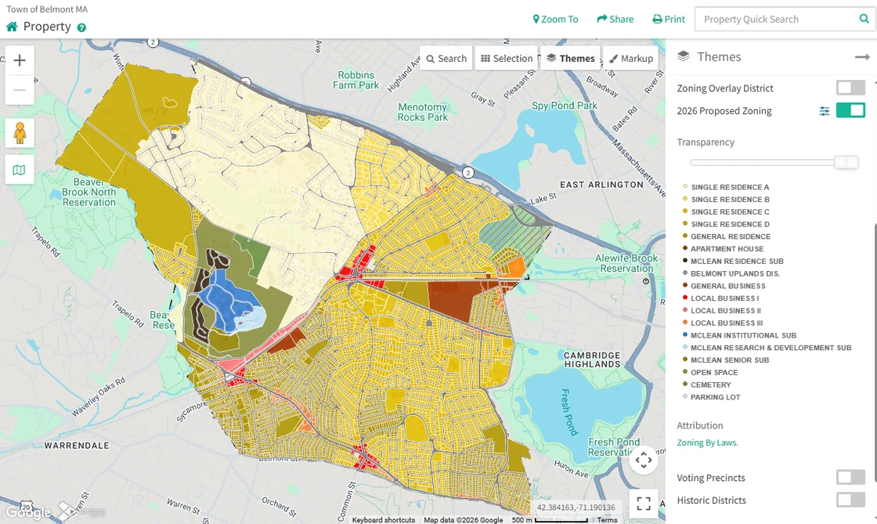Screen dimensions: 877x524
Task: Click the Spy Pond Park map label
Action: point(565,106)
